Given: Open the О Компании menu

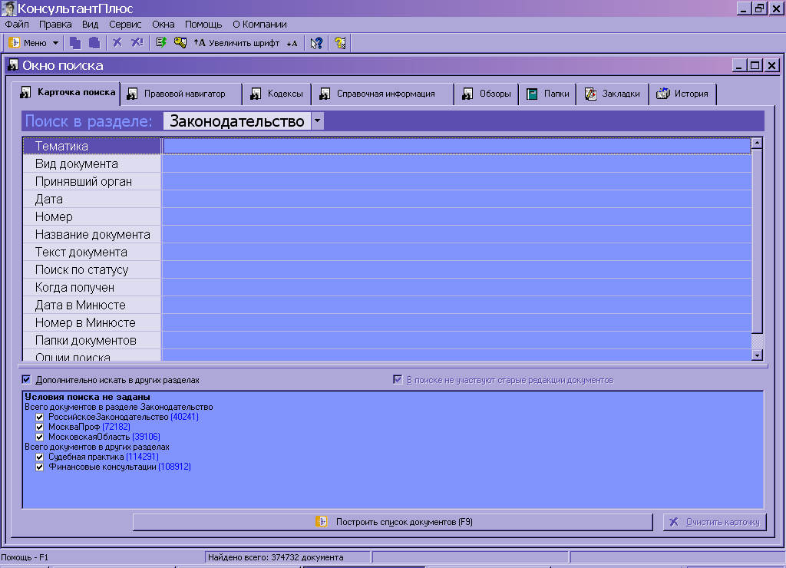Looking at the screenshot, I should [x=259, y=24].
